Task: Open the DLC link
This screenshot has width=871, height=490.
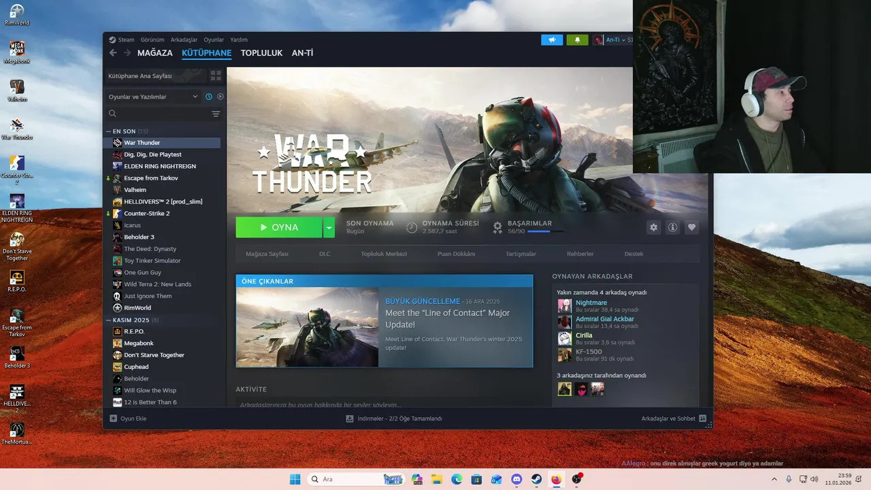Action: point(325,254)
